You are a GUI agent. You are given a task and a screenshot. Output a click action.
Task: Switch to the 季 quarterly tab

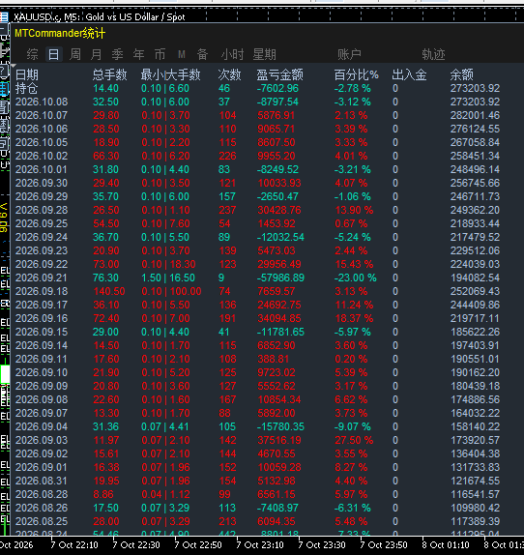pyautogui.click(x=118, y=54)
